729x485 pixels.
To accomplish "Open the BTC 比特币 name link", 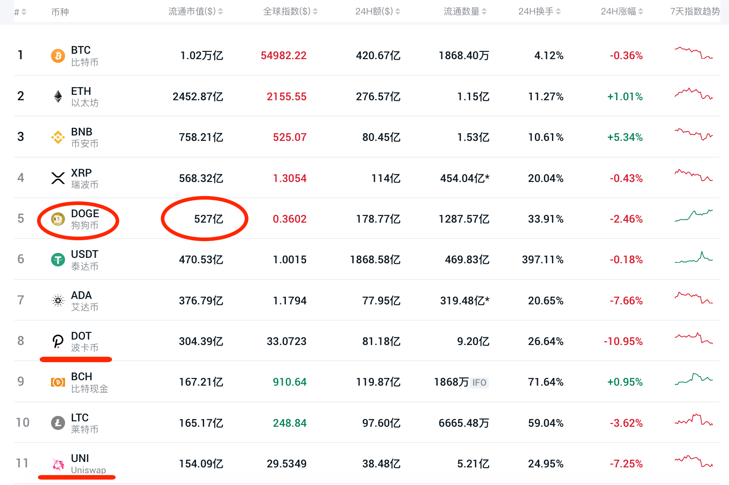I will (84, 56).
